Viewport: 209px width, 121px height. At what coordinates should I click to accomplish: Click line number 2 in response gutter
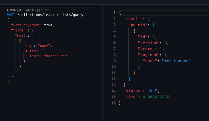click(x=114, y=19)
